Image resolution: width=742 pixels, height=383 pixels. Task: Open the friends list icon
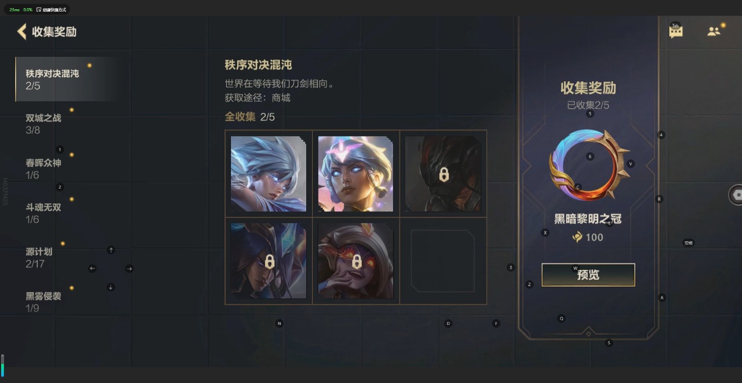(x=714, y=31)
